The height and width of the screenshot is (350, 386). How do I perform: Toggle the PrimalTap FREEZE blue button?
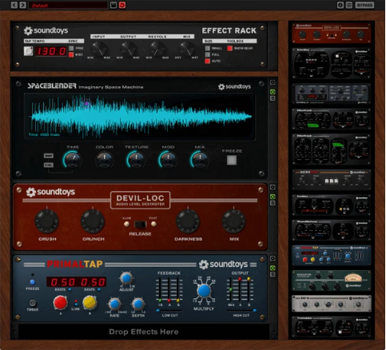[x=33, y=282]
